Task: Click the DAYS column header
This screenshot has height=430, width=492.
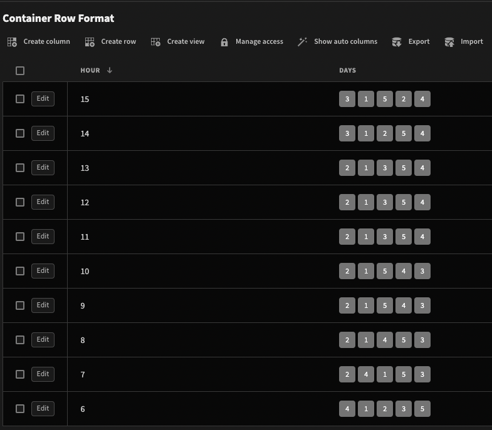Action: (x=347, y=70)
